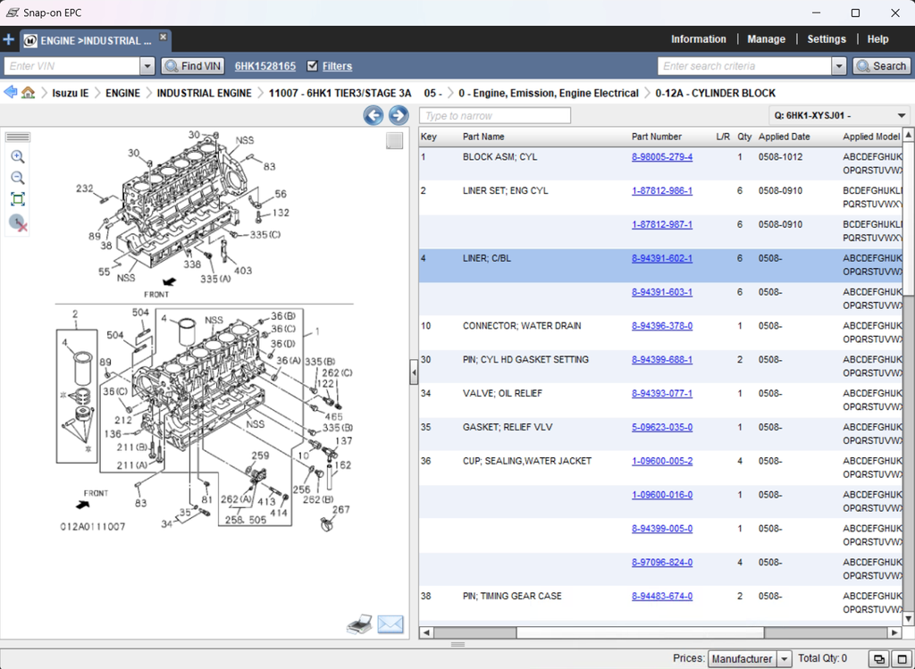Click into the Enter VIN field
This screenshot has width=915, height=669.
click(x=72, y=66)
